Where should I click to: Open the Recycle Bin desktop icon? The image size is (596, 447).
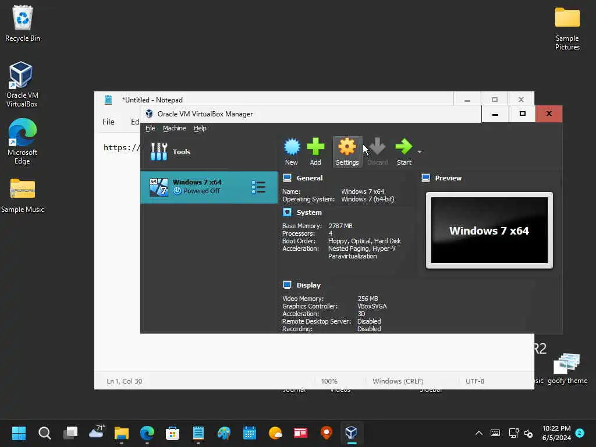(x=23, y=23)
